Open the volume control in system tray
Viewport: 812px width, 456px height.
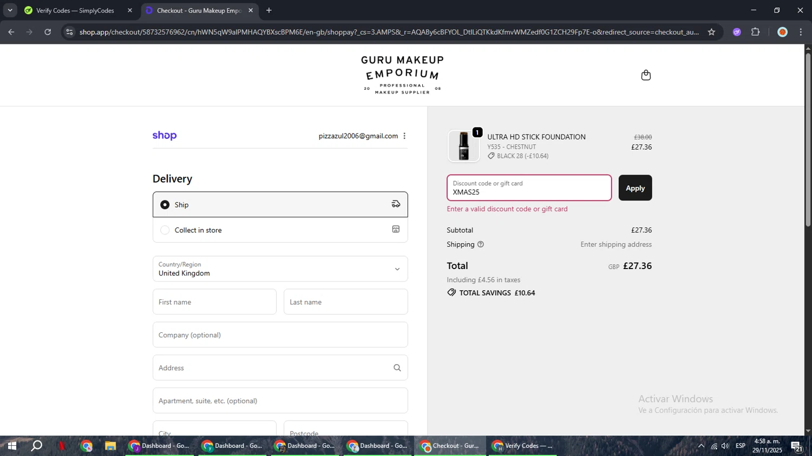(725, 446)
